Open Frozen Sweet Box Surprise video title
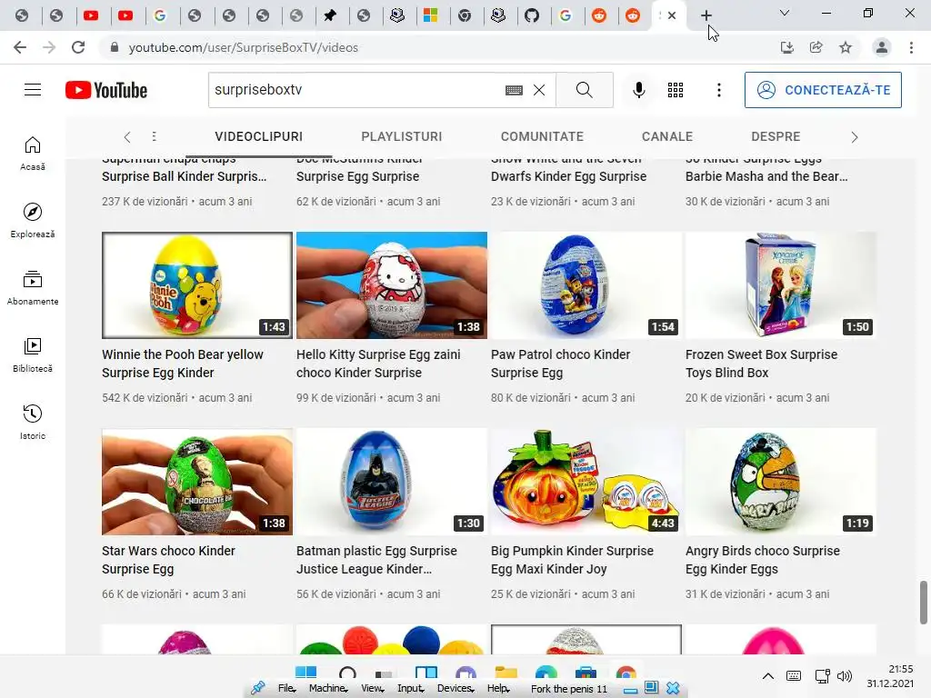 click(761, 364)
